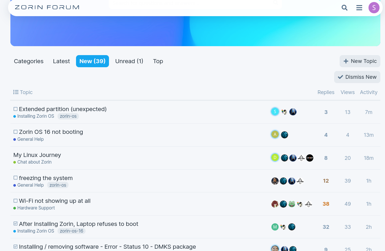Image resolution: width=385 pixels, height=251 pixels.
Task: Click the A avatar on Zorin OS 16 row
Action: (275, 135)
